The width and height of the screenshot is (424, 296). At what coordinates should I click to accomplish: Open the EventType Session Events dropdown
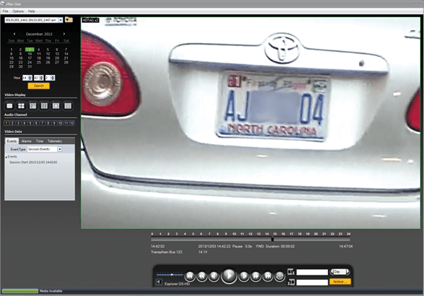coord(59,149)
